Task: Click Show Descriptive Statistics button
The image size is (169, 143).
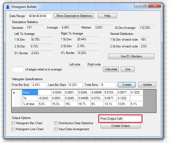Action: tap(74, 16)
